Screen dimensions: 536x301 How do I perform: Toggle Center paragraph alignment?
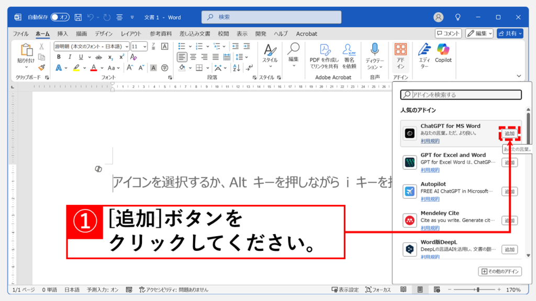point(193,57)
